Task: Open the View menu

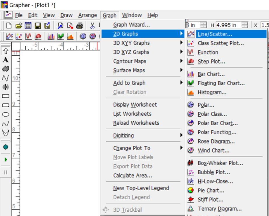Action: click(49, 15)
